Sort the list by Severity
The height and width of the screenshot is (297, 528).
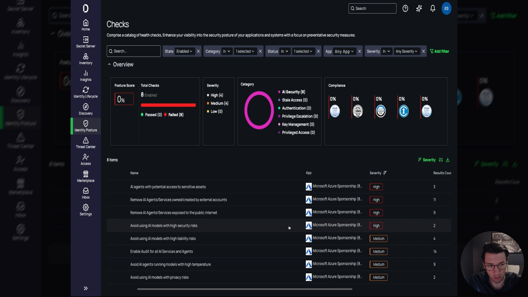click(x=427, y=160)
